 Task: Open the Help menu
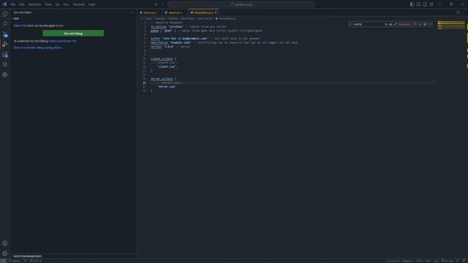coord(91,4)
